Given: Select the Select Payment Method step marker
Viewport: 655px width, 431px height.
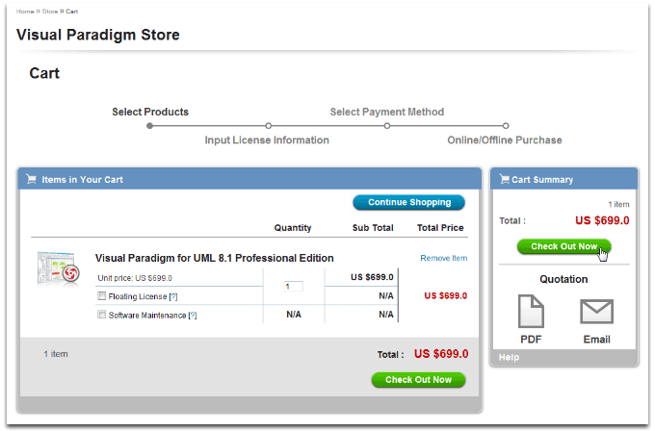Looking at the screenshot, I should (x=387, y=126).
